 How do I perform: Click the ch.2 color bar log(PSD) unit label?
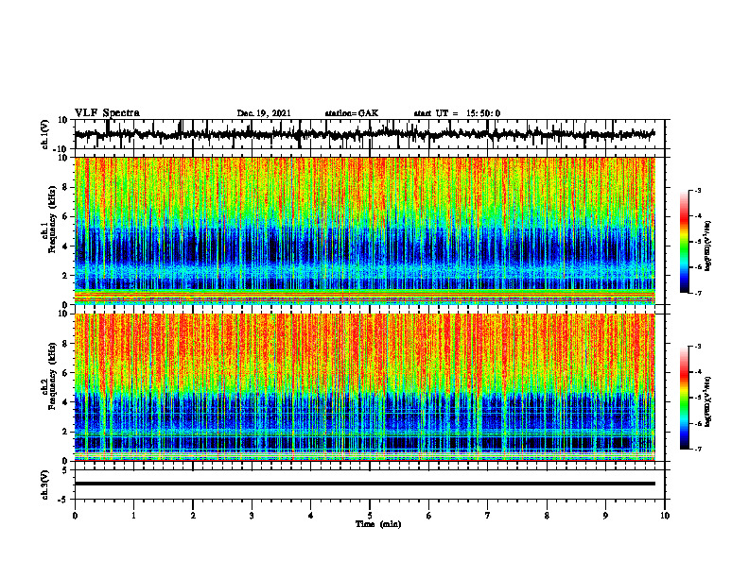708,402
